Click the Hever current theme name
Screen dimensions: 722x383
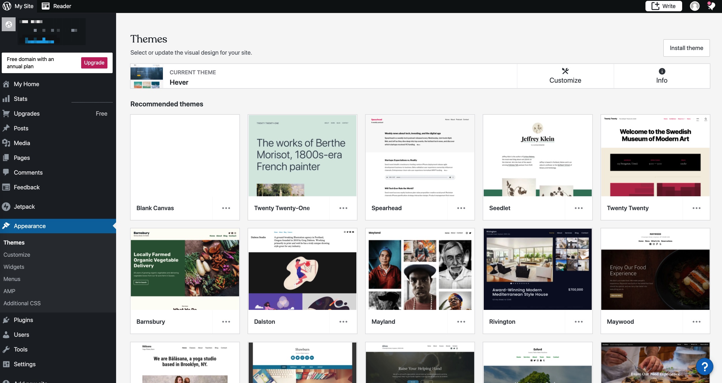point(179,82)
